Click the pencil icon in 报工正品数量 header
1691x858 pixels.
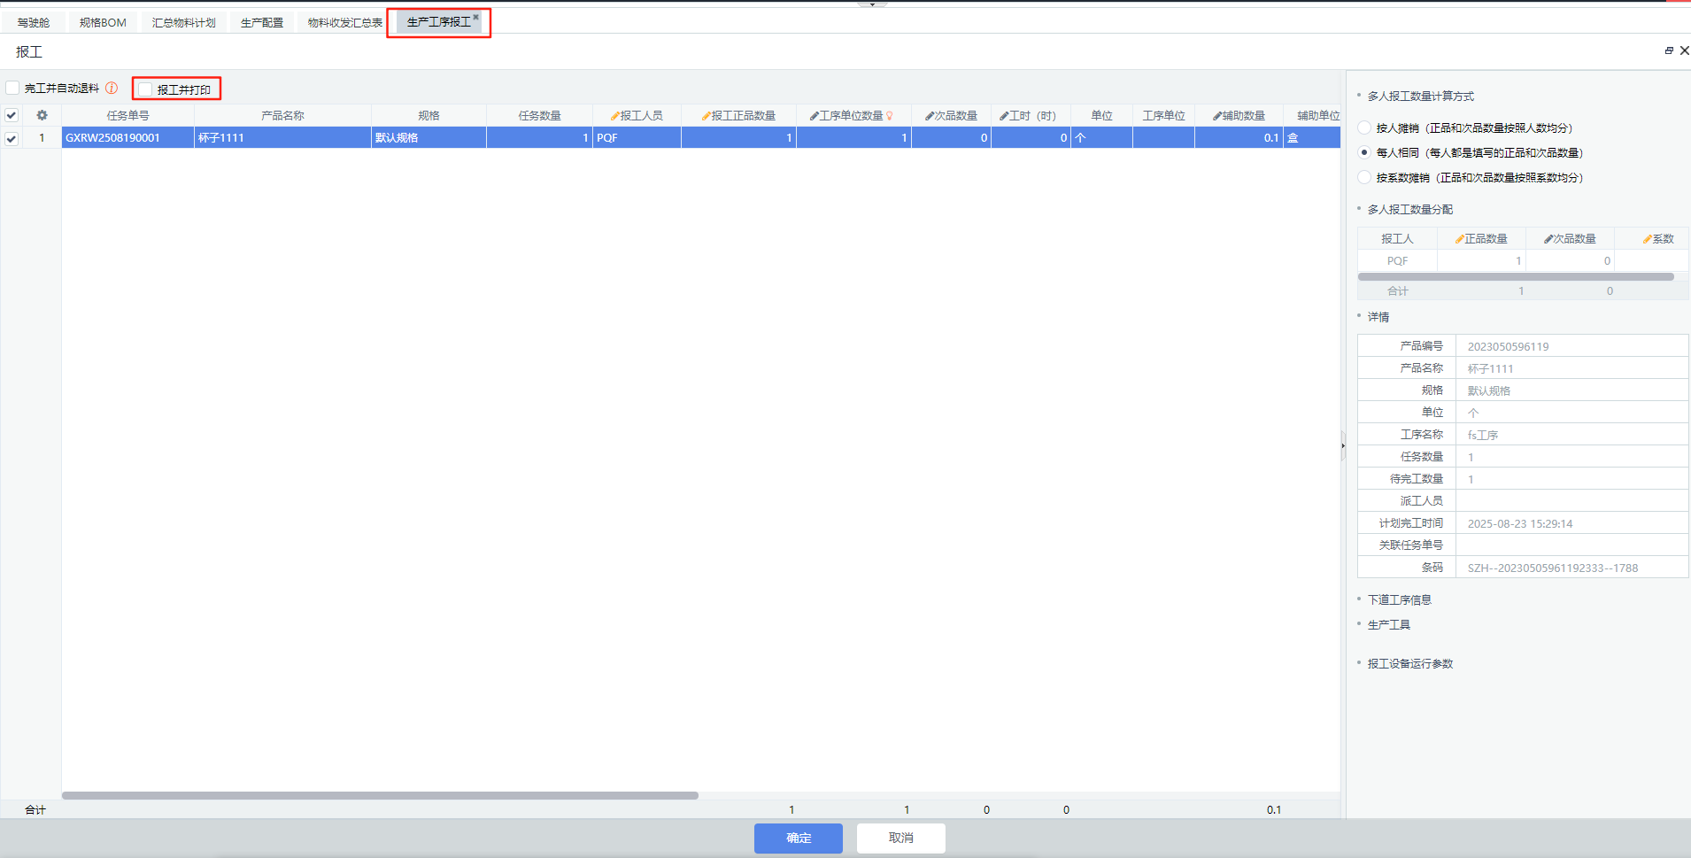(706, 116)
